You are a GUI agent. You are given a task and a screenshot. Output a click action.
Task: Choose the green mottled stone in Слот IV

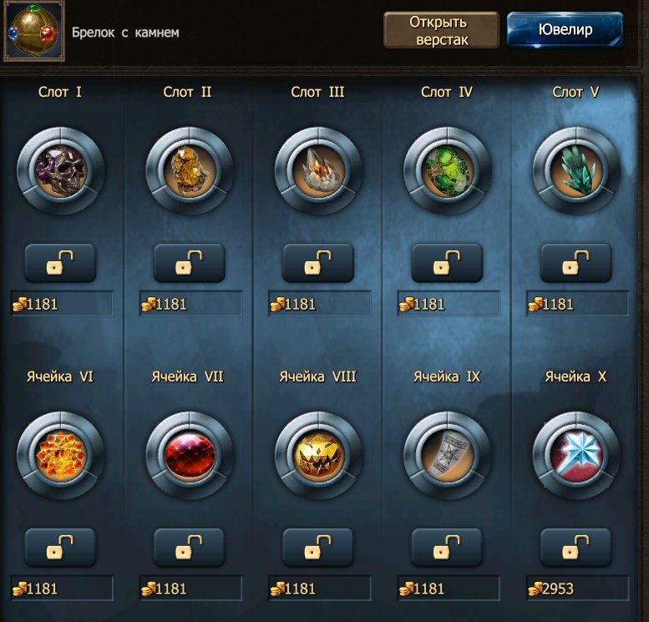point(447,171)
